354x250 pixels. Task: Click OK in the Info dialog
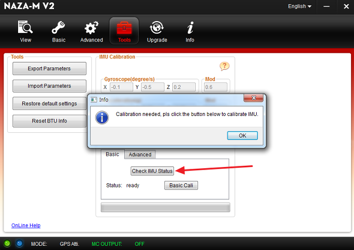click(x=242, y=136)
